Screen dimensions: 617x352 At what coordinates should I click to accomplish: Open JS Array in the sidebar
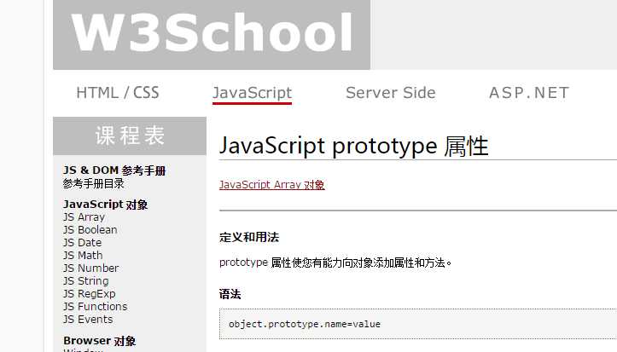point(84,217)
